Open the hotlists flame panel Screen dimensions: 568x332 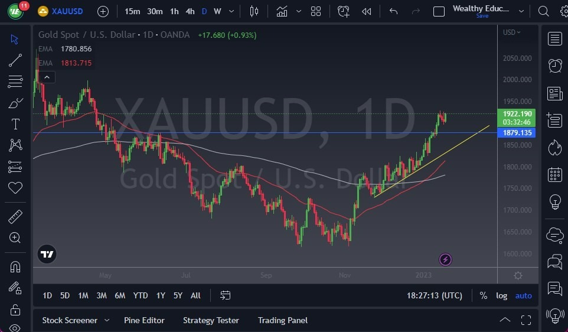pyautogui.click(x=554, y=148)
